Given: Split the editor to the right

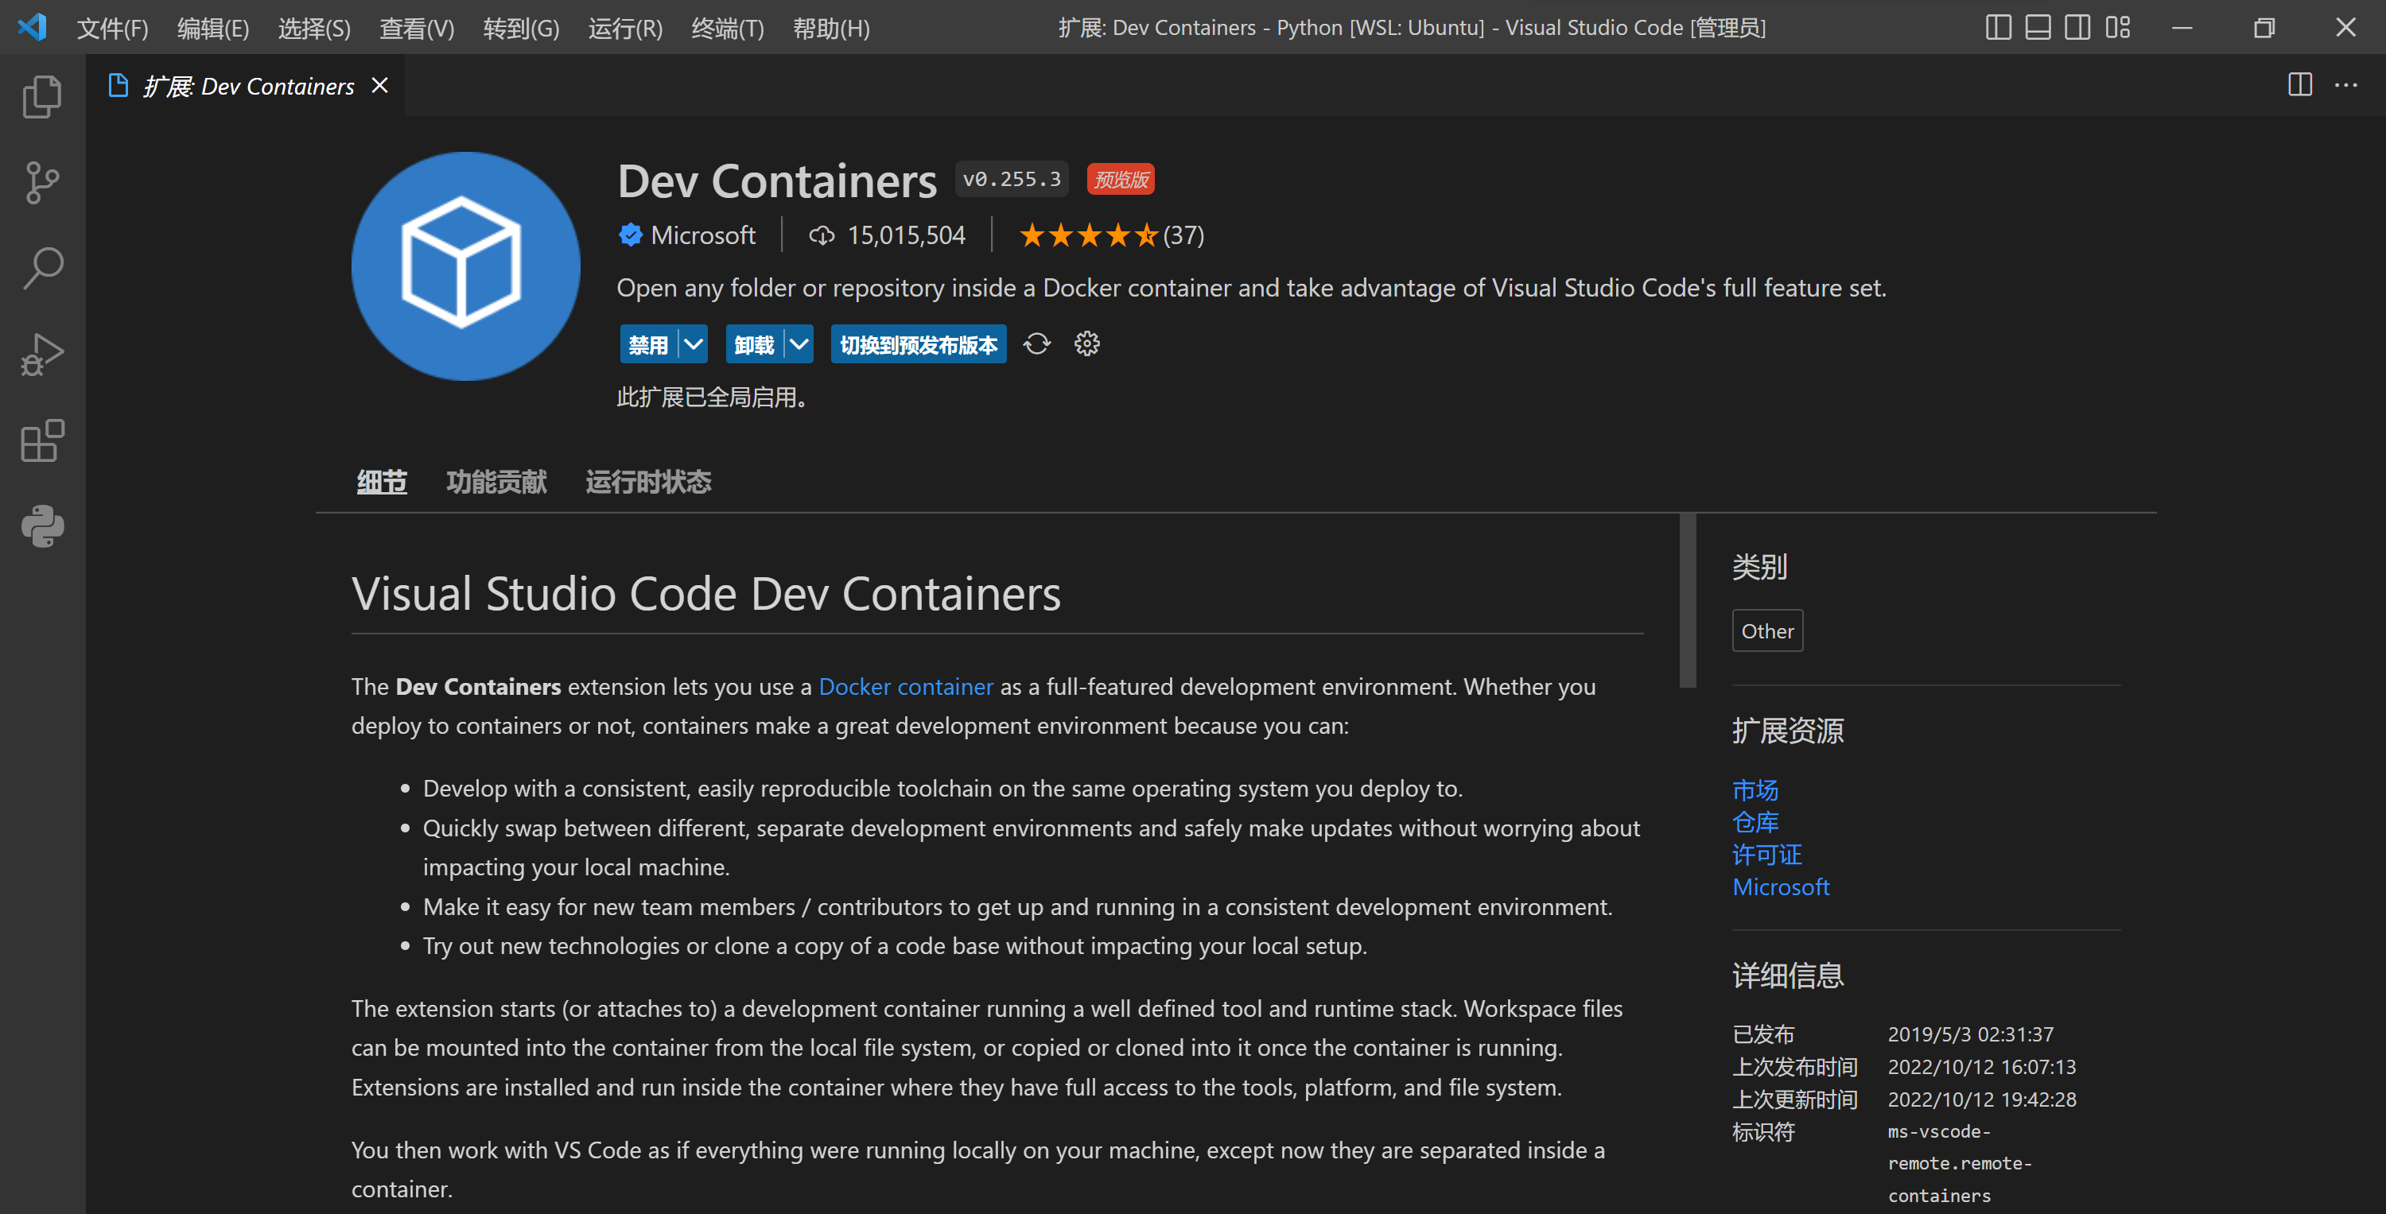Looking at the screenshot, I should coord(2299,85).
